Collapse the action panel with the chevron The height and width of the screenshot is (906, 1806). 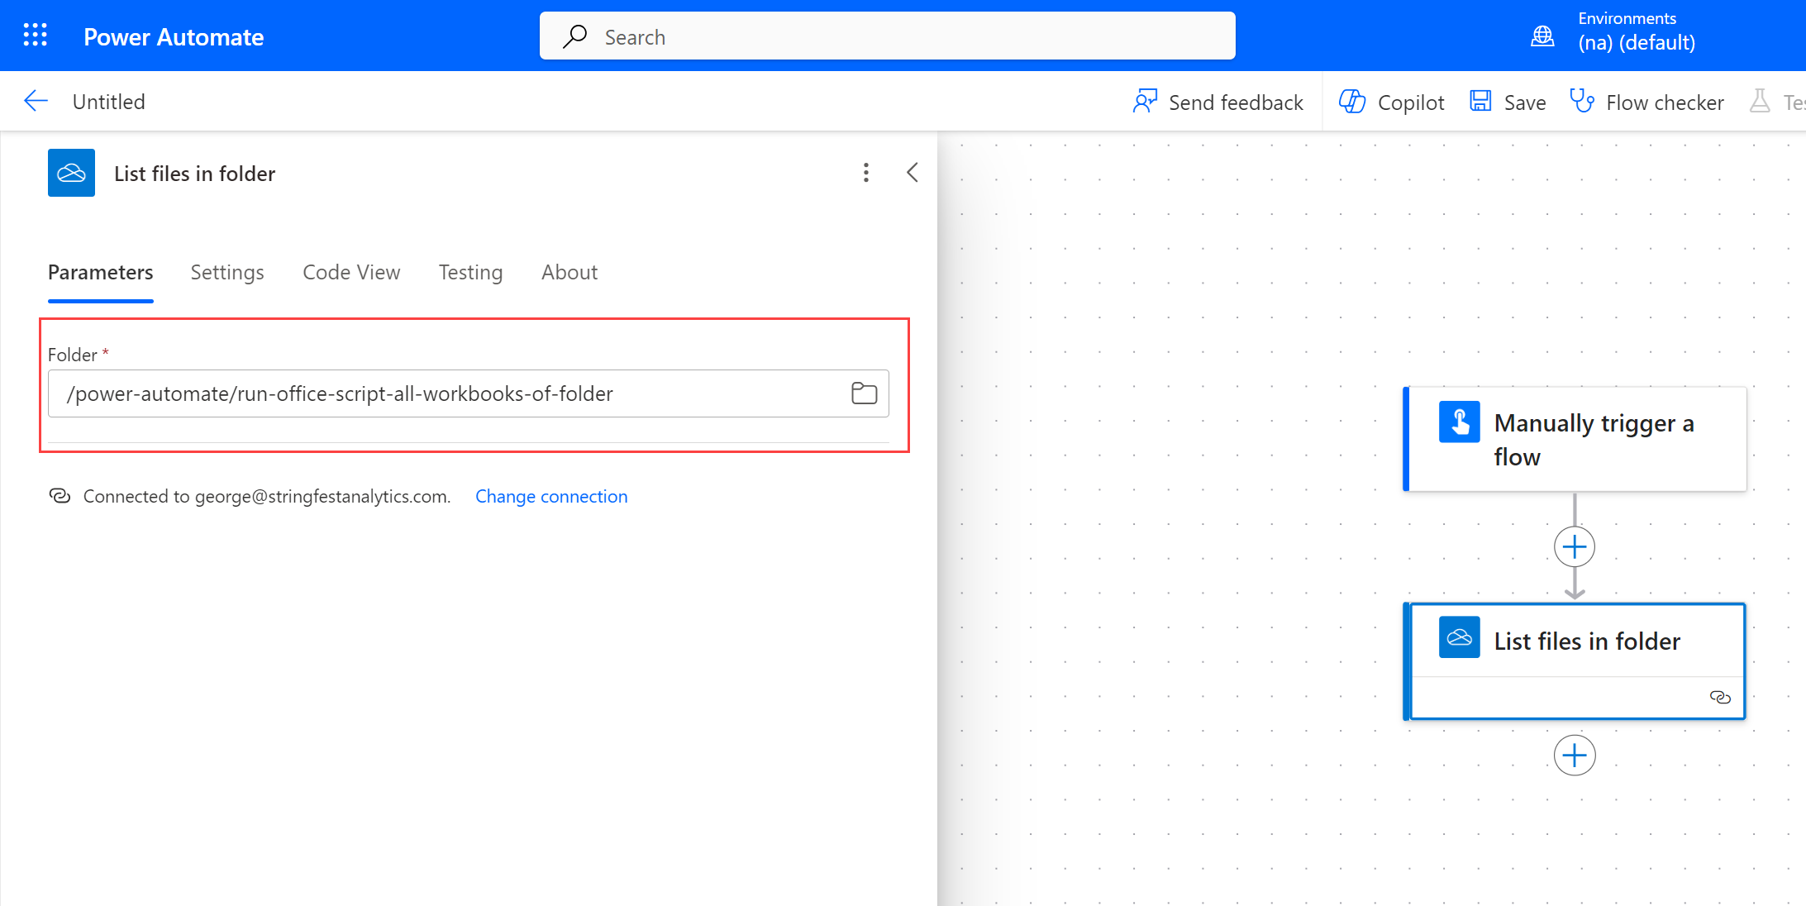[912, 173]
